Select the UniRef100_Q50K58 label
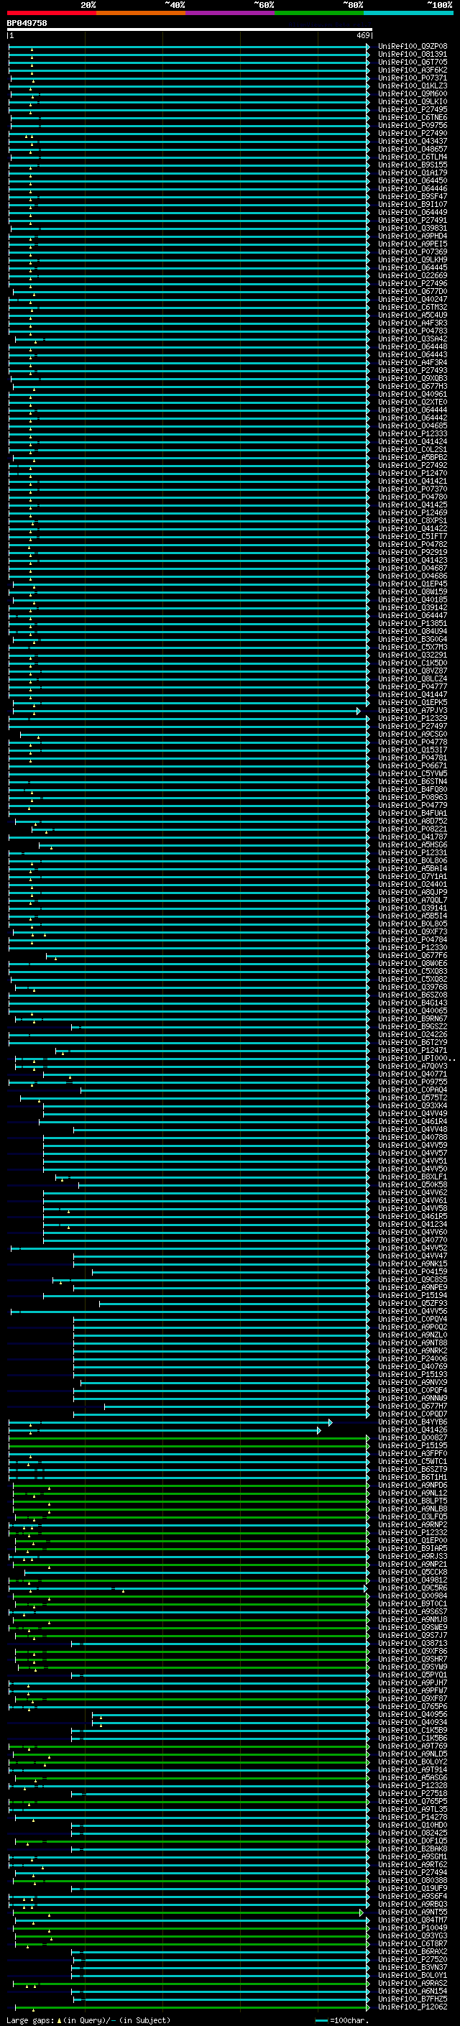The image size is (460, 2026). point(413,1185)
